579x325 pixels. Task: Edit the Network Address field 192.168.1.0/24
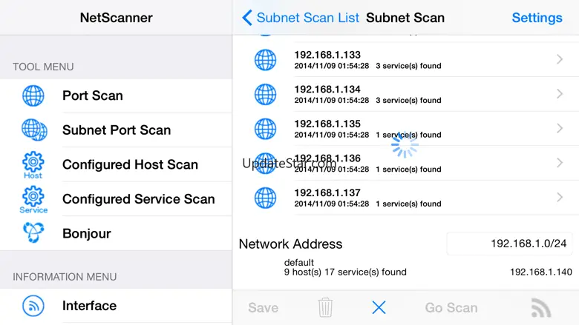tap(509, 244)
